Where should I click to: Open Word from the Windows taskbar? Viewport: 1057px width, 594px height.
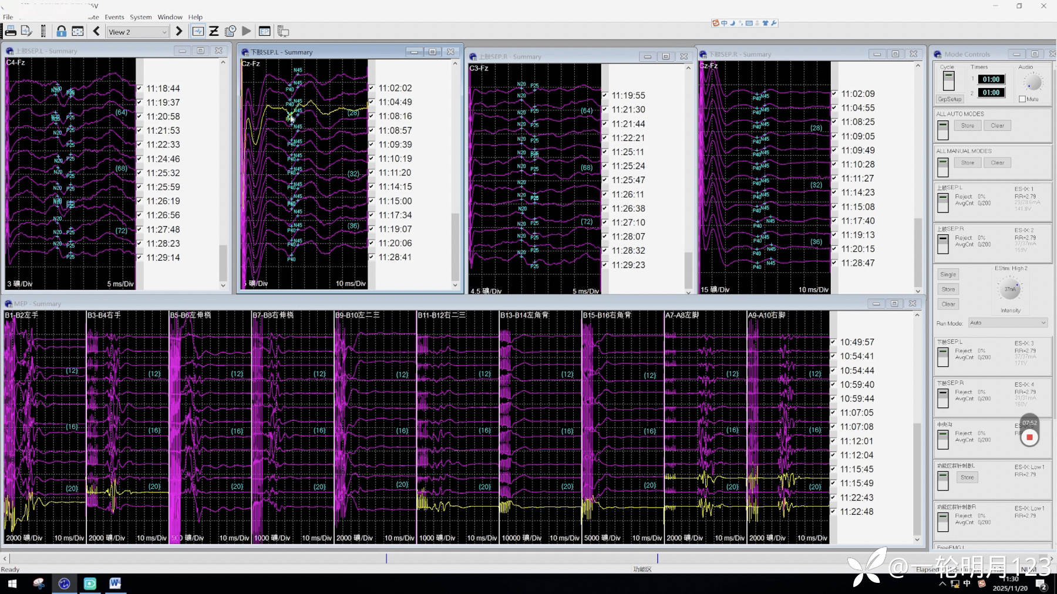pos(115,583)
